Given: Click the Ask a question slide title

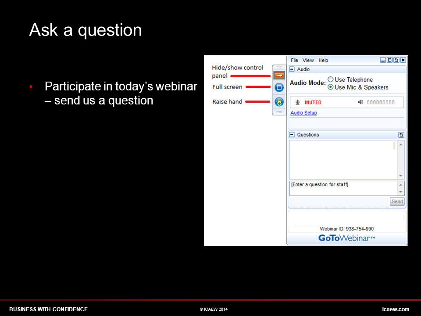Looking at the screenshot, I should coord(86,30).
